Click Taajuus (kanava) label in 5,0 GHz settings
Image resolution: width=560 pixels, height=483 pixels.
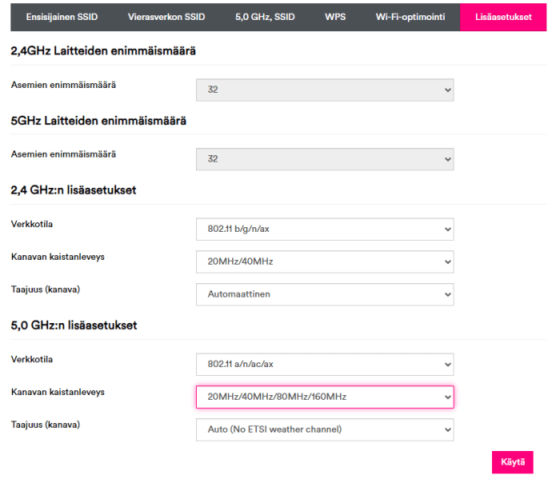[46, 425]
